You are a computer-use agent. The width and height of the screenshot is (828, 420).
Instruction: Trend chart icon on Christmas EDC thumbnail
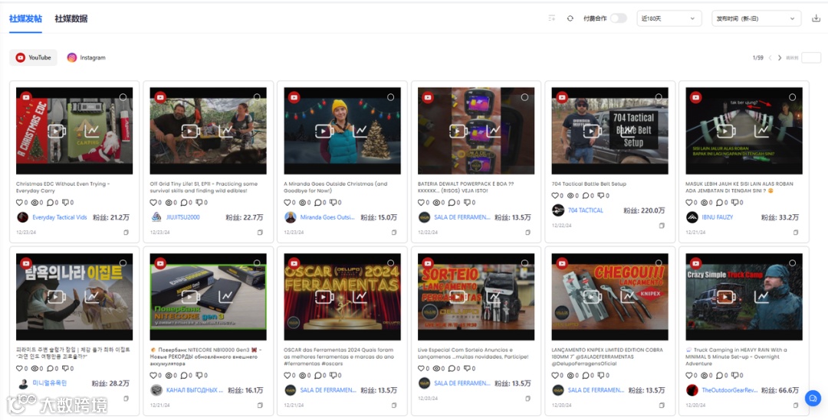(x=93, y=131)
